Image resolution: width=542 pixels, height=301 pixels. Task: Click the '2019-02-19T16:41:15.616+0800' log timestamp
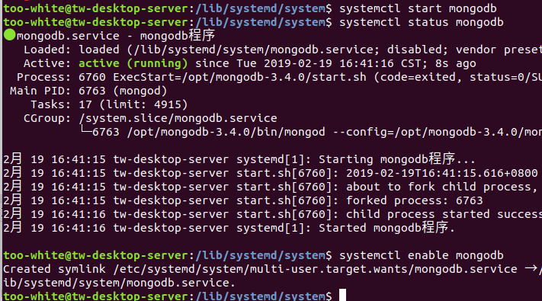pos(442,173)
